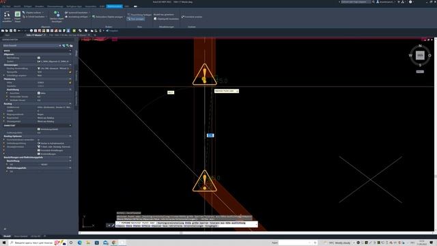Open the highlighted blue ribbon tab
Screen dimensions: 437x246
pos(114,6)
